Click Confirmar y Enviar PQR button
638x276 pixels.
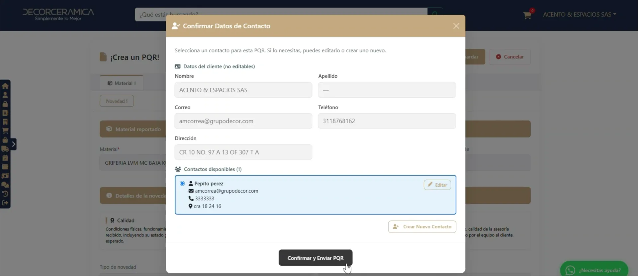[x=316, y=258]
